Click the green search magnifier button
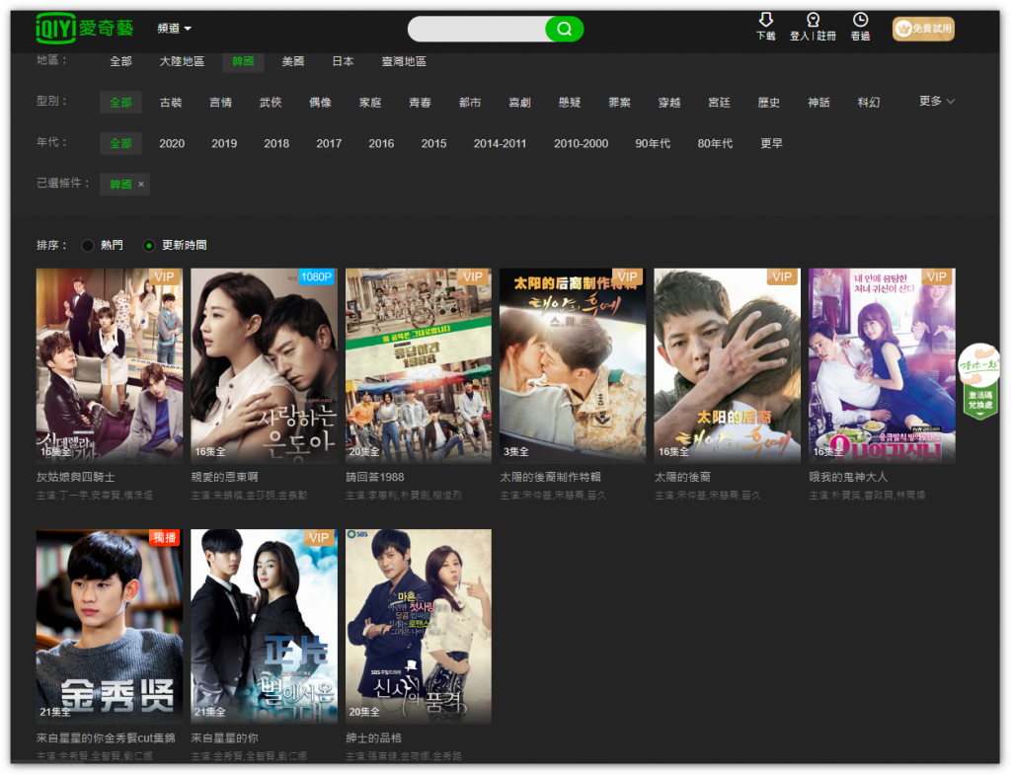 pos(564,29)
